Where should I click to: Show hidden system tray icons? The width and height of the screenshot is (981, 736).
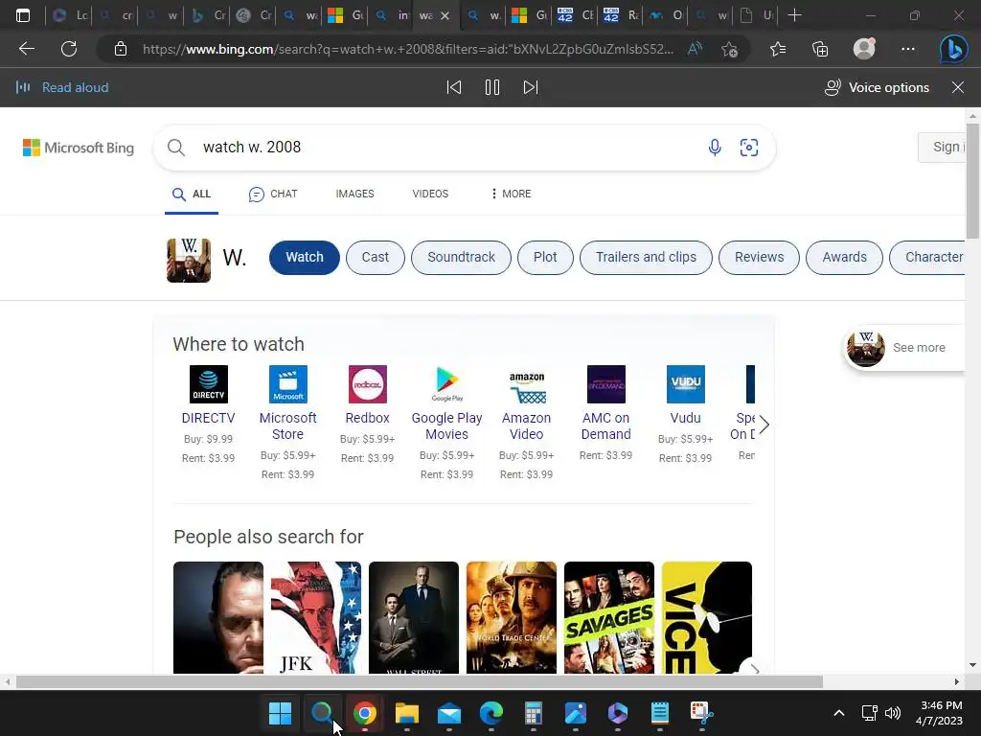[839, 713]
